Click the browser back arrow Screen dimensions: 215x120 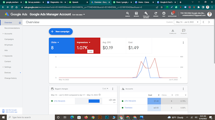[x=3, y=7]
